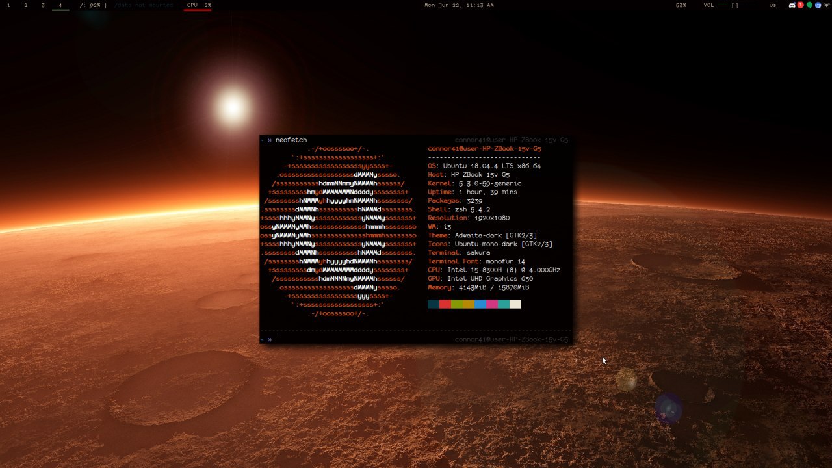This screenshot has width=832, height=468.
Task: Click the blue color block
Action: (480, 304)
